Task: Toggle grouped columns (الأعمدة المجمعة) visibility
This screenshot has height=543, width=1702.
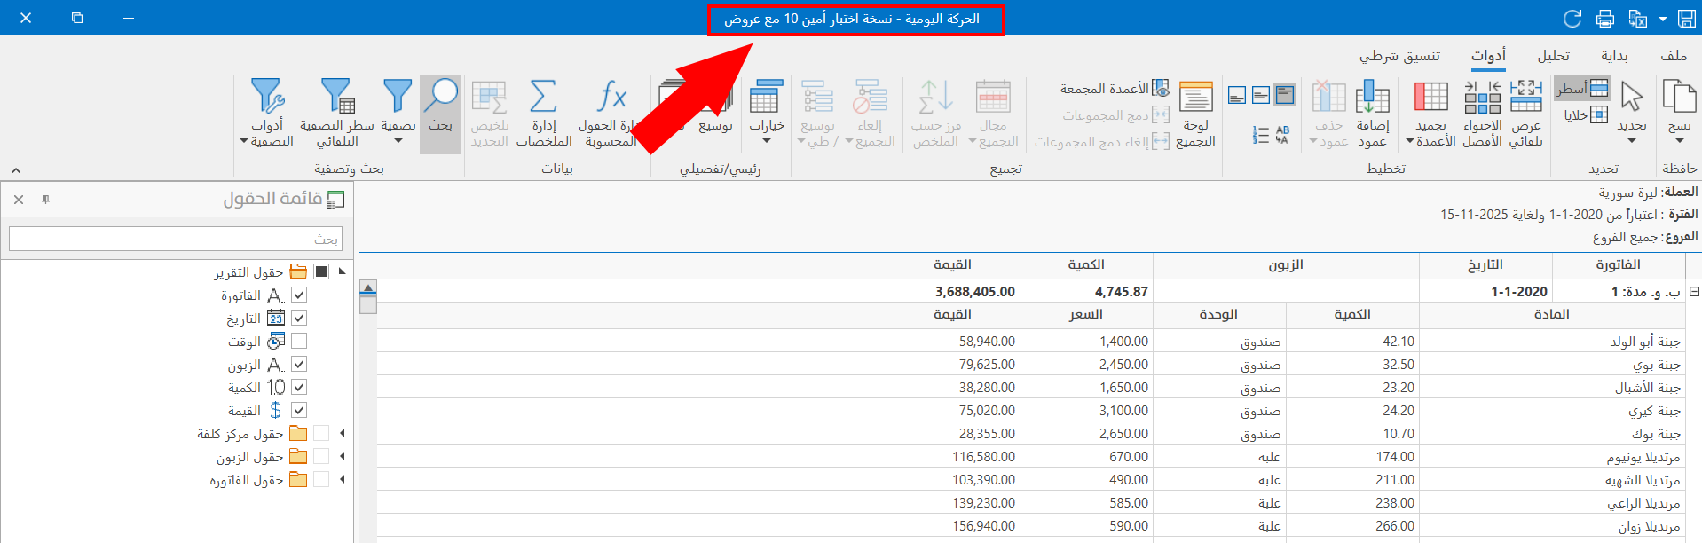Action: [x=1115, y=89]
